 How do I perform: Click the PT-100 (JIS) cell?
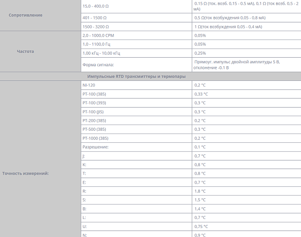point(93,112)
